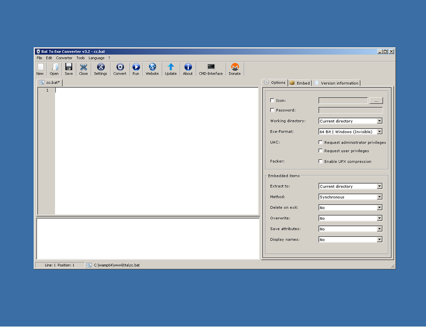Open the Settings gear icon
This screenshot has width=426, height=327.
[x=100, y=69]
